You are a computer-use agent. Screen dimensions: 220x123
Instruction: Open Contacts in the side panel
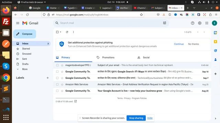click(216, 59)
